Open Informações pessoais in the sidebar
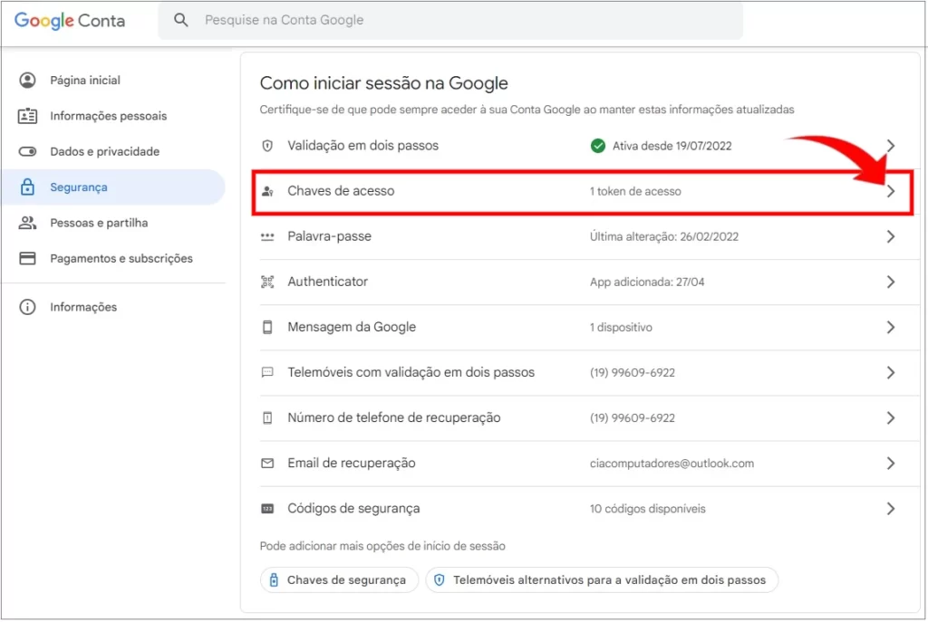 pos(109,116)
